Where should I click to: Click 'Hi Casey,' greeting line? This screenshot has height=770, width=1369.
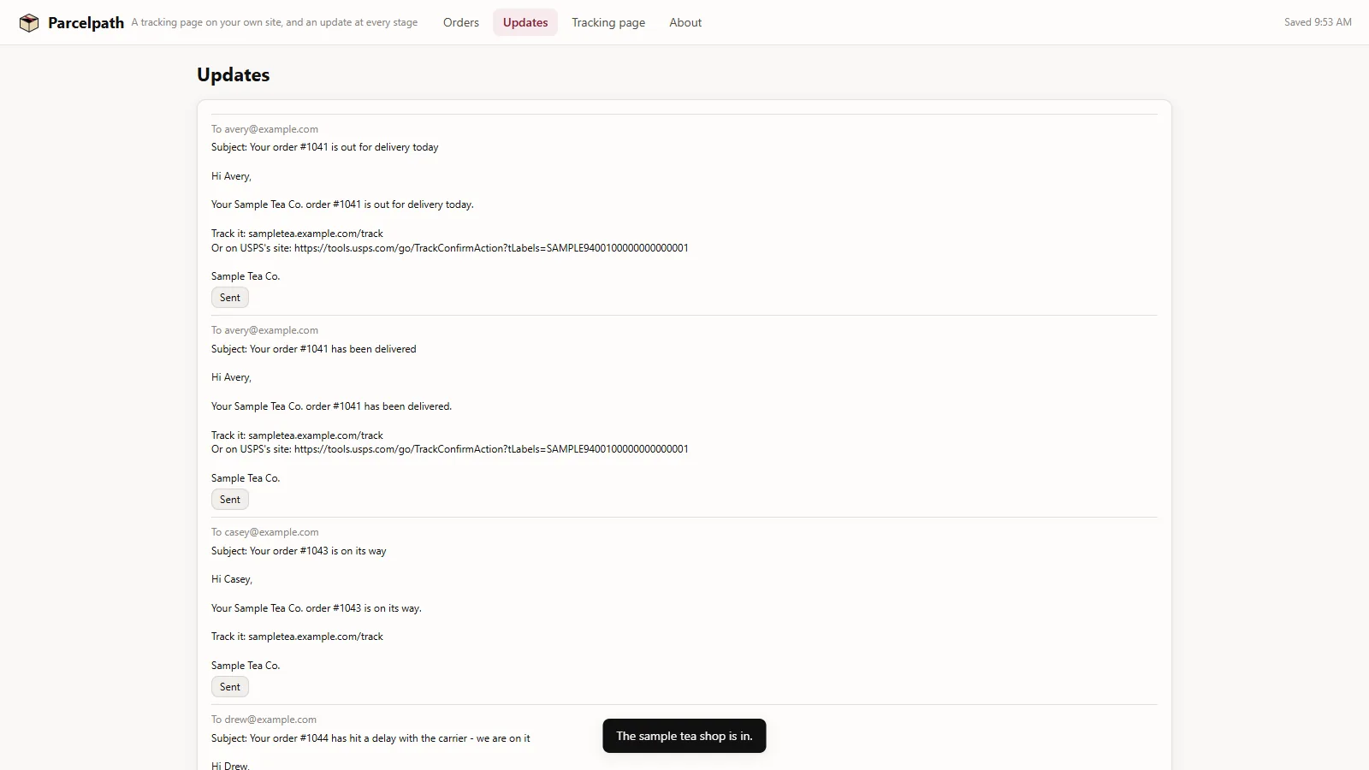(x=232, y=579)
